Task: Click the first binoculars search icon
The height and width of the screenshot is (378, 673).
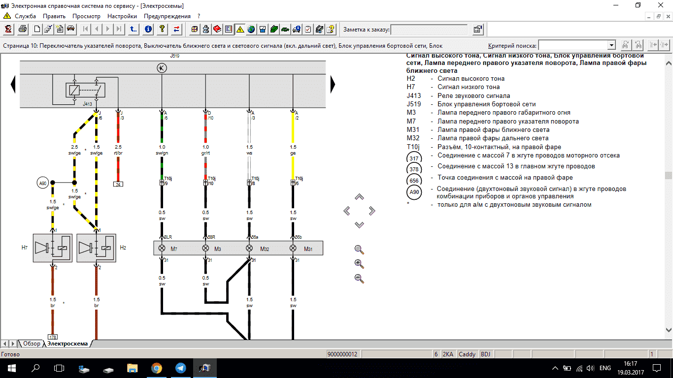Action: tap(625, 45)
